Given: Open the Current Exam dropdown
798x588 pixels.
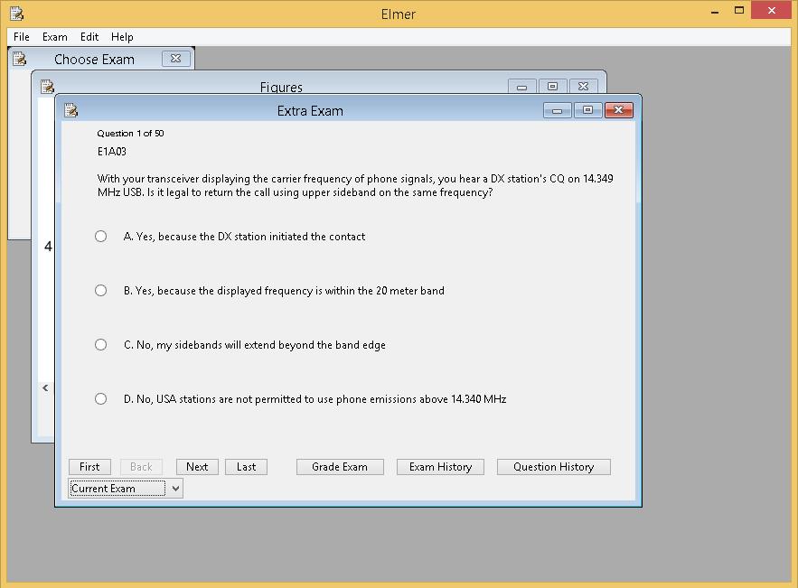Looking at the screenshot, I should tap(125, 488).
